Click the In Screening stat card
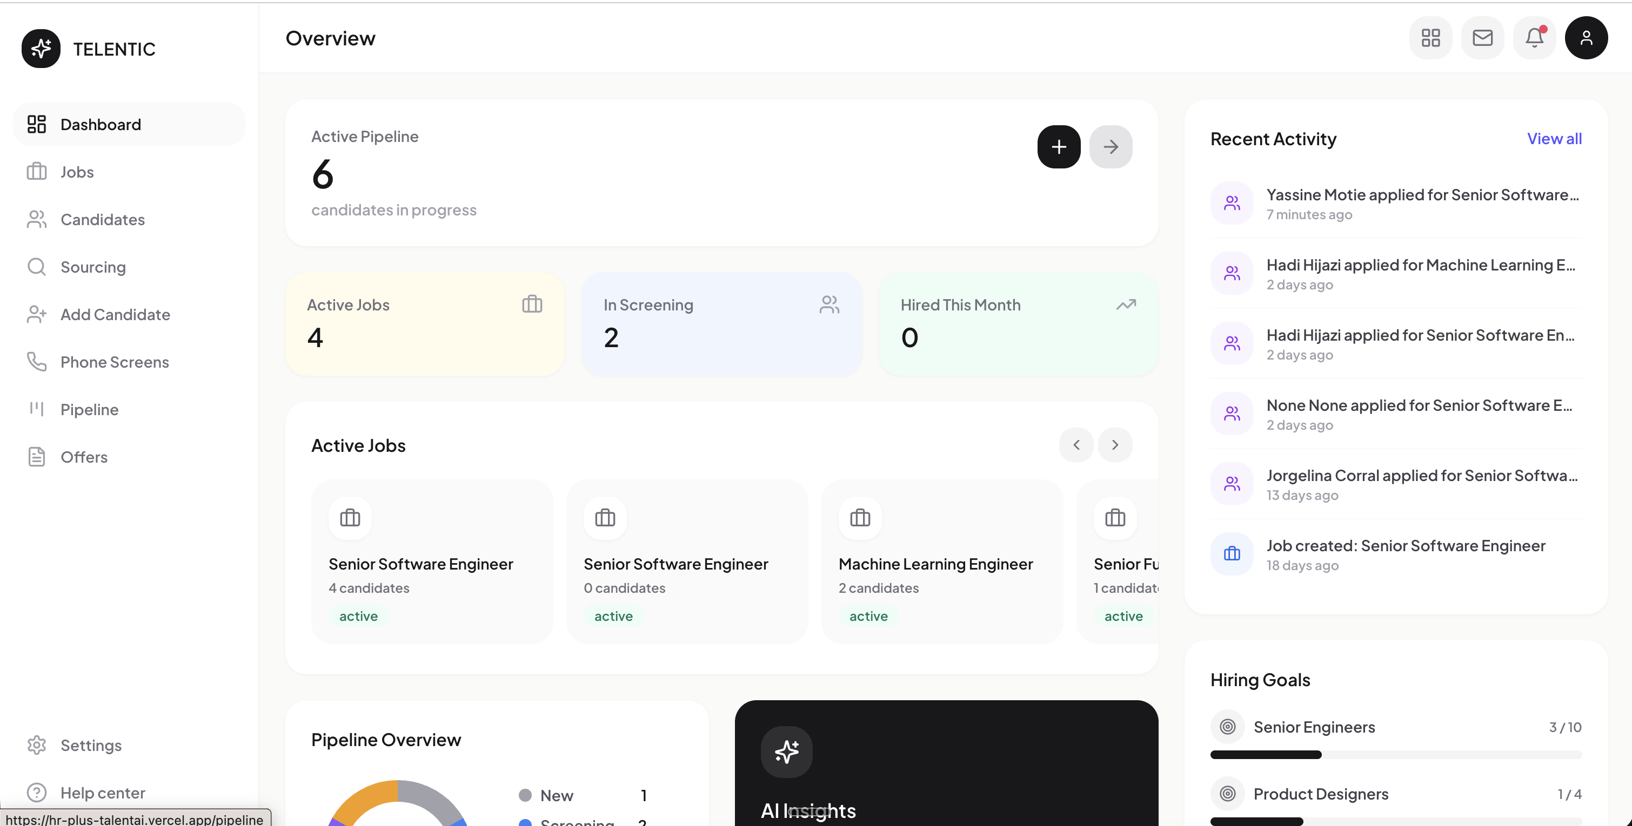Viewport: 1632px width, 826px height. (x=721, y=323)
